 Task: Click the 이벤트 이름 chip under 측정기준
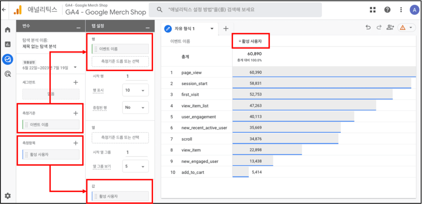point(51,125)
